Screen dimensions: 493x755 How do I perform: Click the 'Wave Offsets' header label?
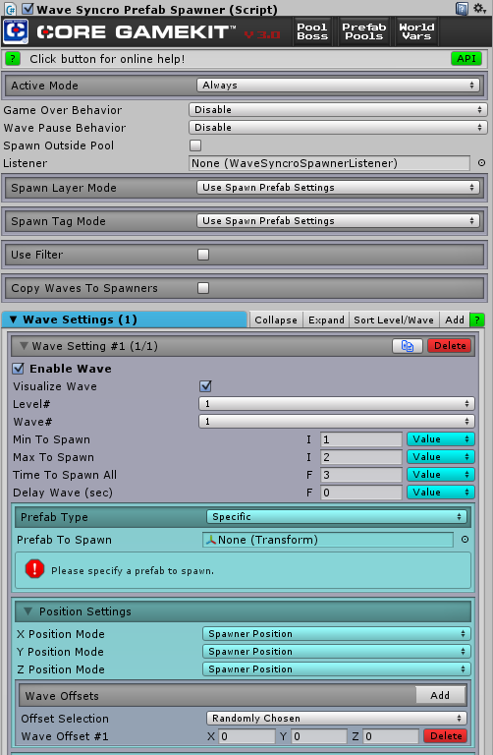click(62, 696)
